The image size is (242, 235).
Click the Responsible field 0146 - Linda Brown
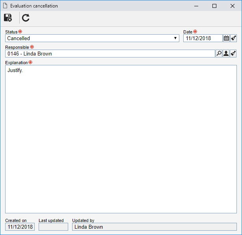click(x=110, y=54)
